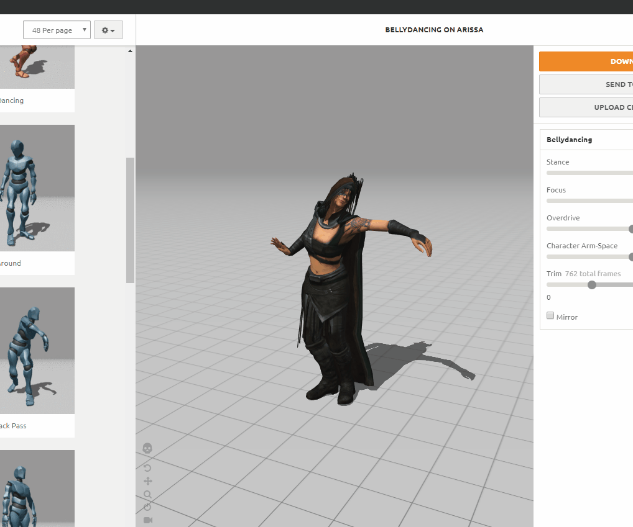633x527 pixels.
Task: Open the gear settings dropdown
Action: tap(108, 30)
